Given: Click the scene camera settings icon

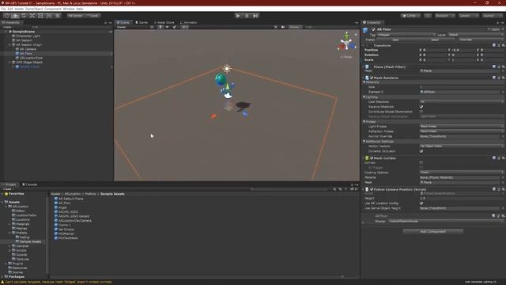Looking at the screenshot, I should pos(283,27).
